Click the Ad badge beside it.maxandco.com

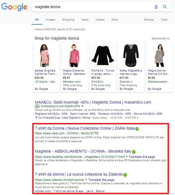37,106
